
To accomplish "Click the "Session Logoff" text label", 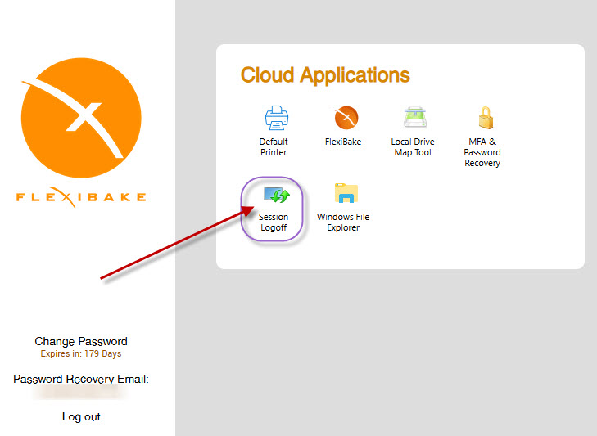I will (274, 222).
